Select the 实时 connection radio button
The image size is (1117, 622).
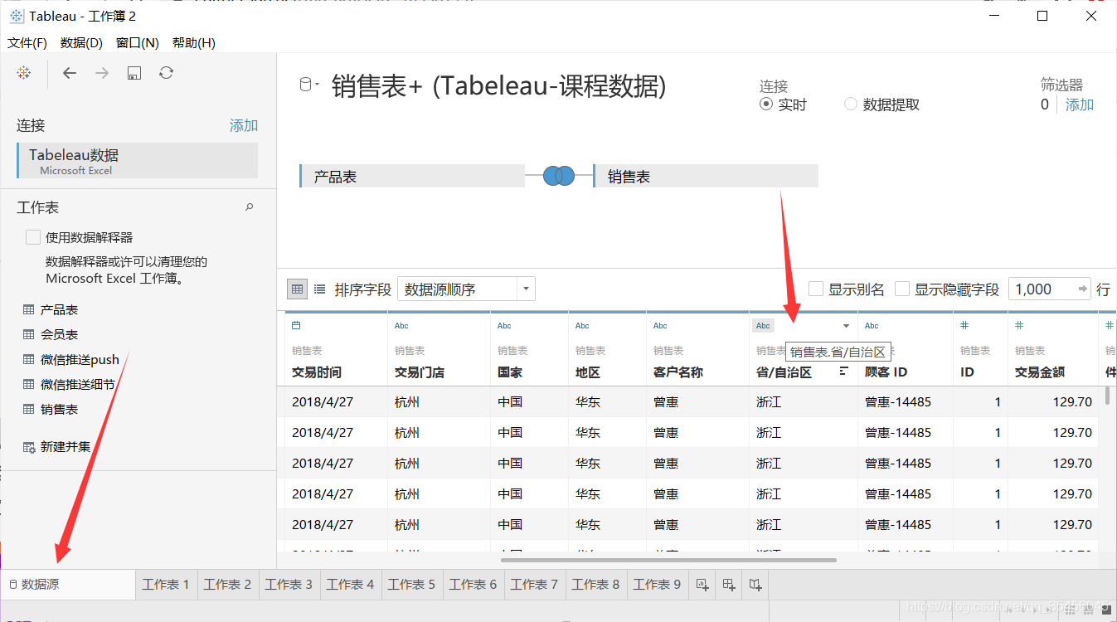766,104
